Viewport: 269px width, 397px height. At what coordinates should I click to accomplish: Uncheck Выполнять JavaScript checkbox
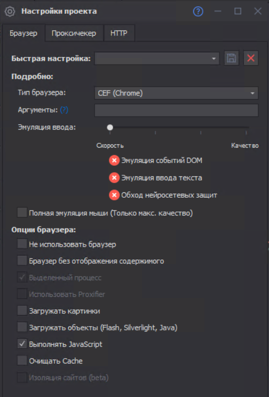(22, 344)
